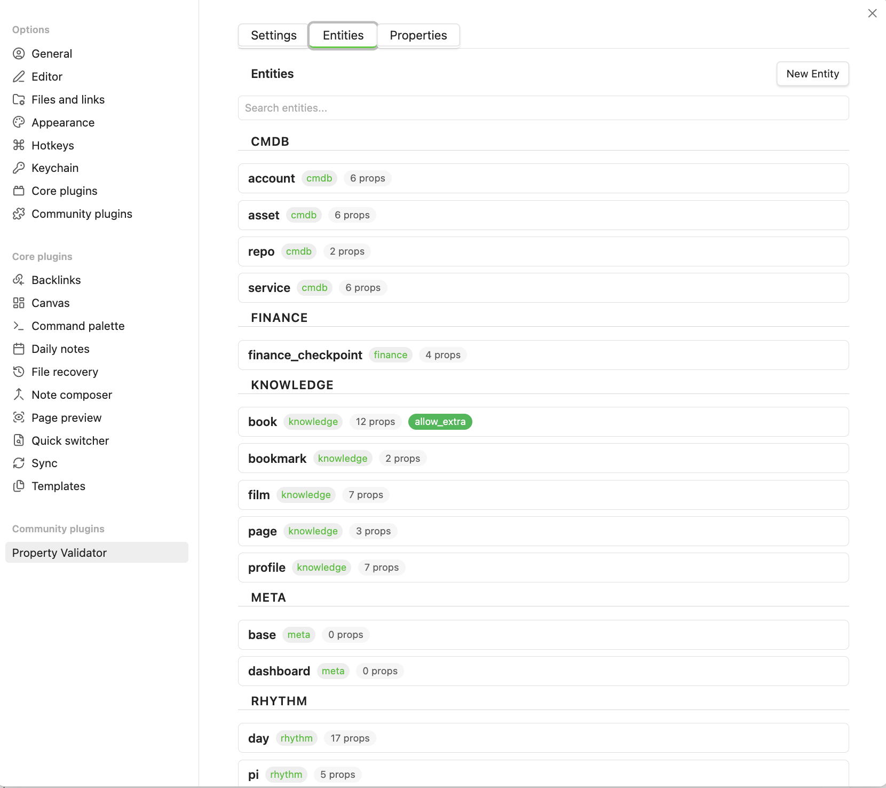Screen dimensions: 886x788
Task: Expand the day entity under RHYTHM
Action: click(x=543, y=738)
